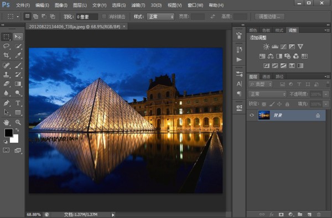Create a new group folder button
The width and height of the screenshot is (332, 218).
coord(300,214)
